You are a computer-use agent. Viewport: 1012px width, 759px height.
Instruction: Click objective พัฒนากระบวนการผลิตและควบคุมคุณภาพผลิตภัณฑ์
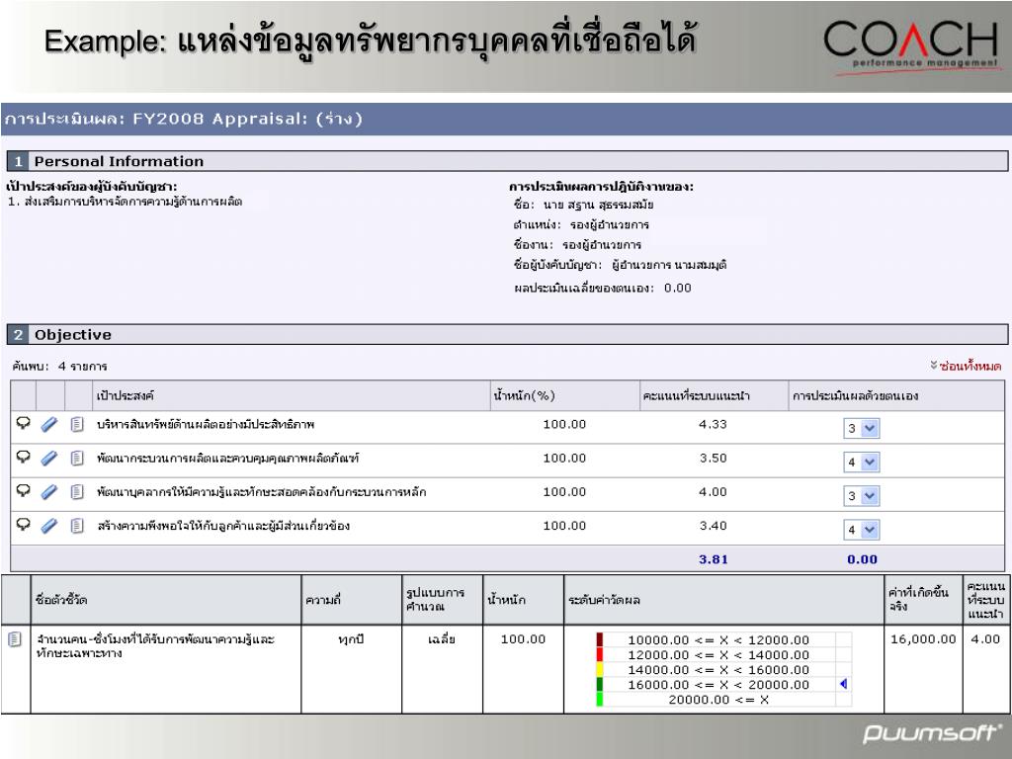pos(228,459)
